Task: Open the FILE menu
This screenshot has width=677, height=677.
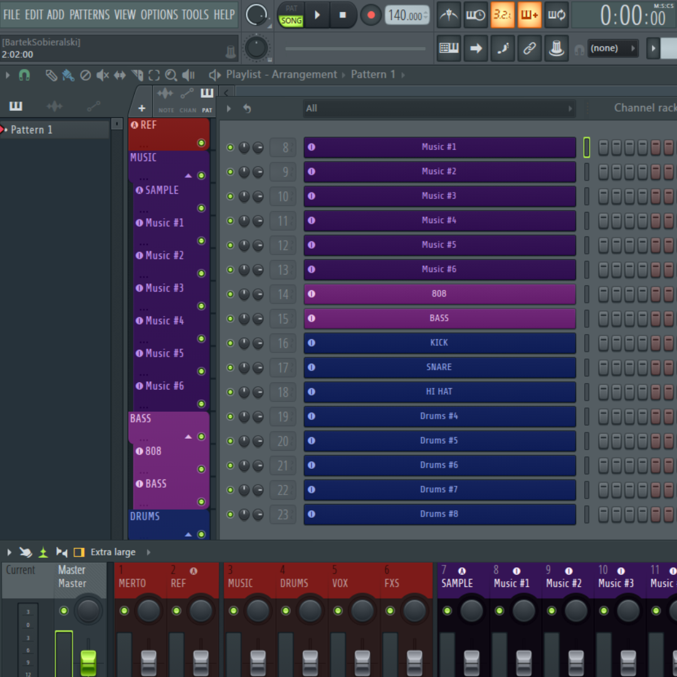Action: (12, 14)
